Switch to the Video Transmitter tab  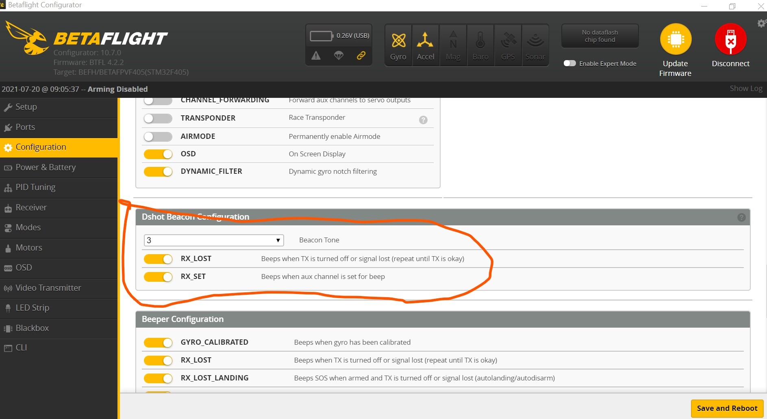click(x=48, y=288)
